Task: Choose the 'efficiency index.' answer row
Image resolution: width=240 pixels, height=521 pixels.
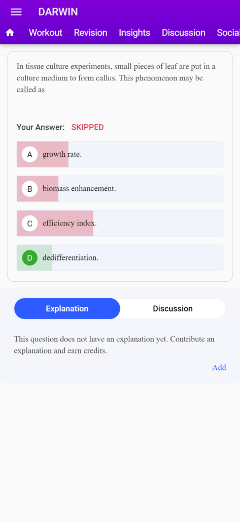Action: click(x=120, y=223)
